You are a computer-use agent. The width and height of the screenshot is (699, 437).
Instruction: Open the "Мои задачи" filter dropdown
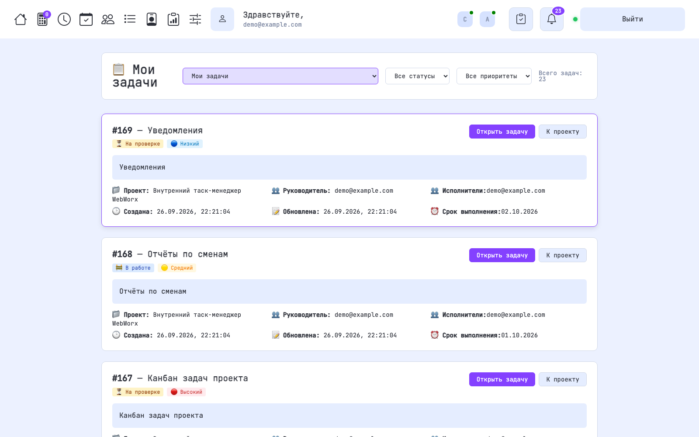coord(280,76)
